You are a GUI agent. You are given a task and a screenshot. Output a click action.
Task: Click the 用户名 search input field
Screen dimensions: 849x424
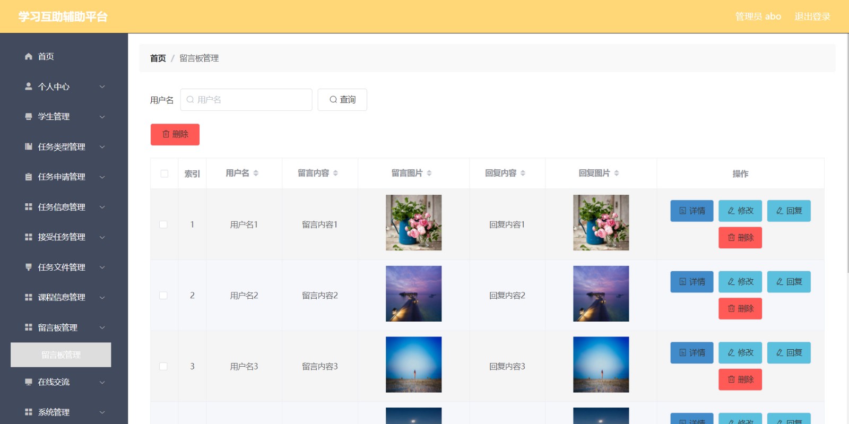pos(246,100)
